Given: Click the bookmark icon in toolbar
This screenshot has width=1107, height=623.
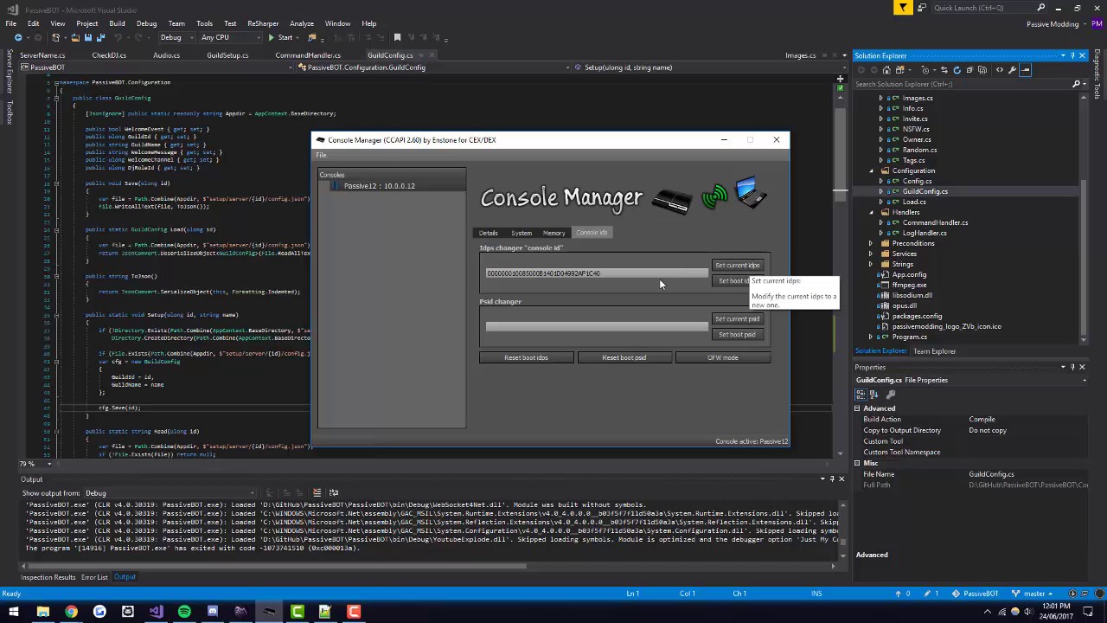Looking at the screenshot, I should 397,38.
